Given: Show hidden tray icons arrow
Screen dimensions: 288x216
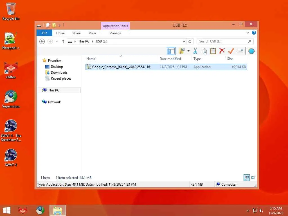Looking at the screenshot, I should click(248, 211).
